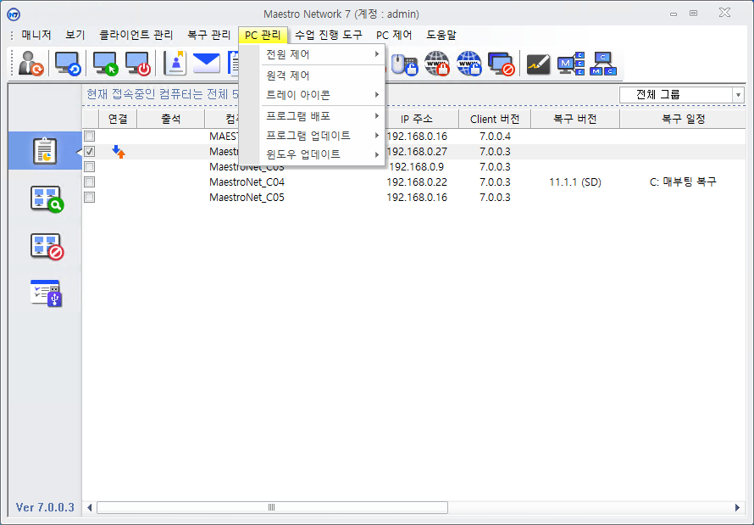The height and width of the screenshot is (525, 754).
Task: Open the USB checklist sidebar icon
Action: pyautogui.click(x=47, y=293)
